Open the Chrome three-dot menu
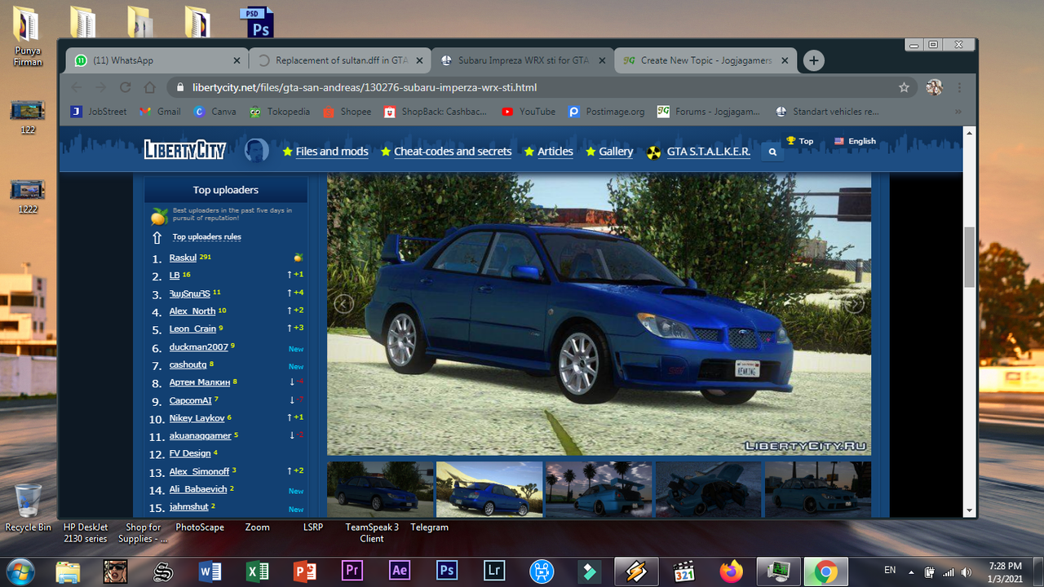The height and width of the screenshot is (587, 1044). [x=959, y=87]
